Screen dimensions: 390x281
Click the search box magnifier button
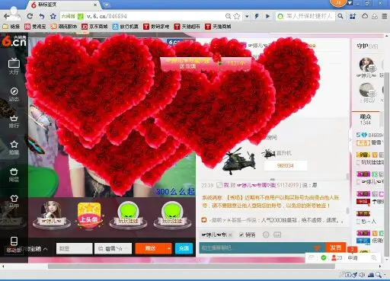click(x=340, y=16)
